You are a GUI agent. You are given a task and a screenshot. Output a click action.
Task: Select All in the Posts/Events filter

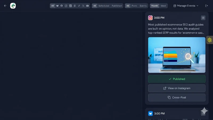point(128,6)
